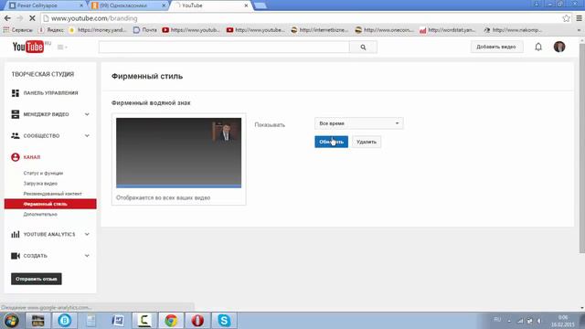Viewport: 585px width, 329px height.
Task: Open a new browser tab
Action: (x=260, y=5)
